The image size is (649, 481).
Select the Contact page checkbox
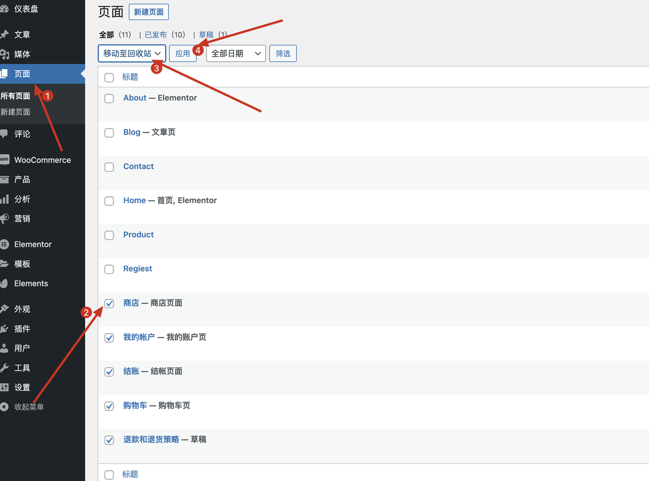tap(109, 167)
